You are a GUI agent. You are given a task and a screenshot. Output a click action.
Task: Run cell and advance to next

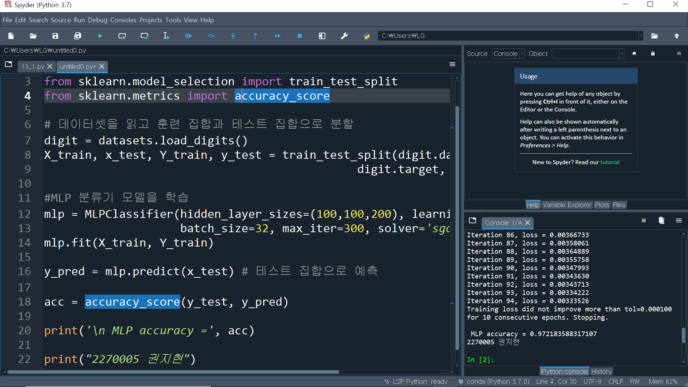pyautogui.click(x=144, y=36)
